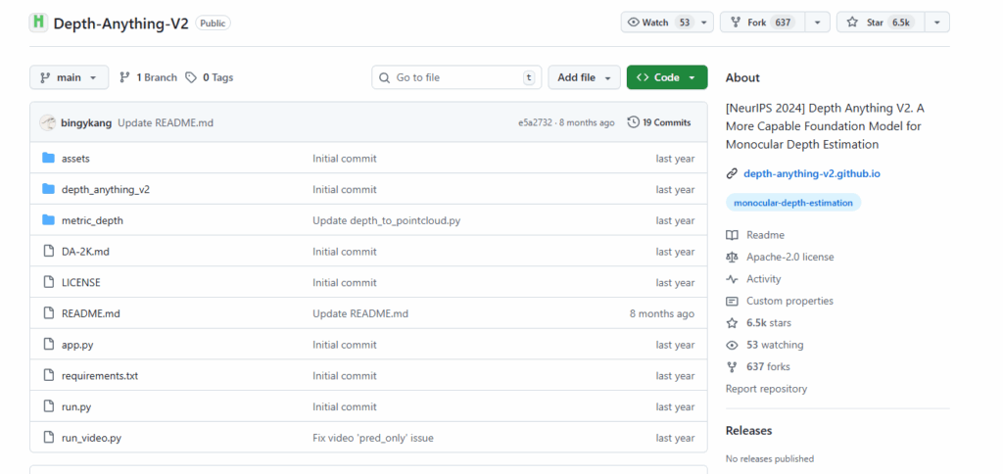Expand the Fork options dropdown arrow
1003x474 pixels.
point(818,23)
